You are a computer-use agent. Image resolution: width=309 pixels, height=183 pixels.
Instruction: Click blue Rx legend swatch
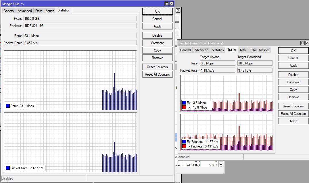[x=184, y=103]
